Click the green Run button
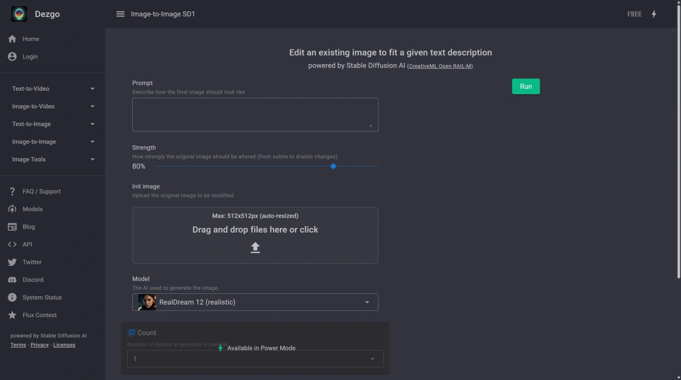This screenshot has width=681, height=380. [x=526, y=86]
